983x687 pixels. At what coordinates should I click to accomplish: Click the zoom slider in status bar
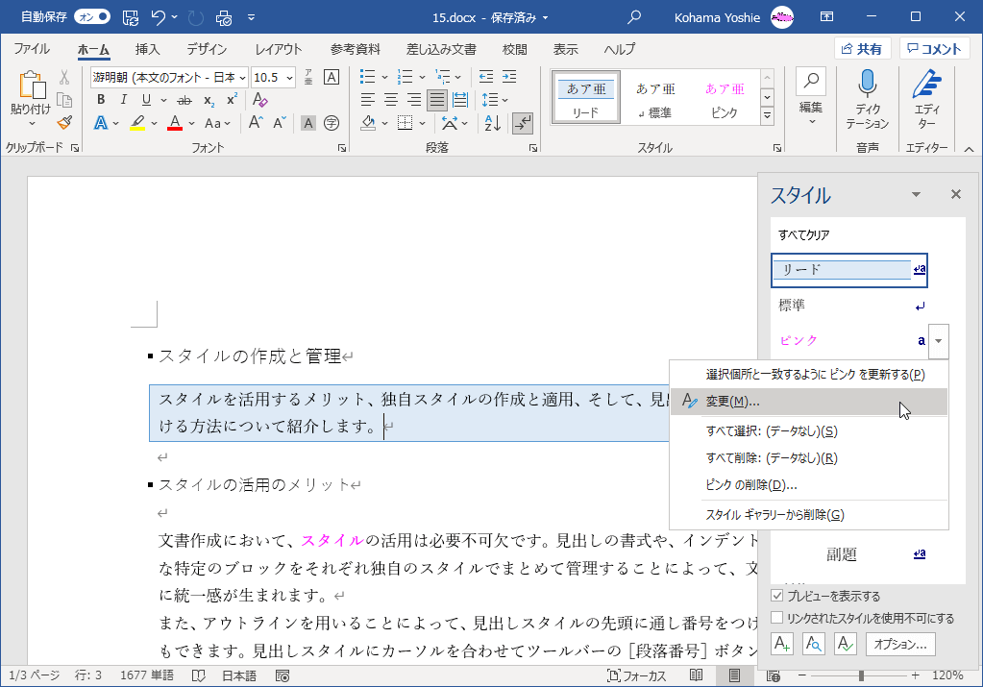pyautogui.click(x=860, y=675)
